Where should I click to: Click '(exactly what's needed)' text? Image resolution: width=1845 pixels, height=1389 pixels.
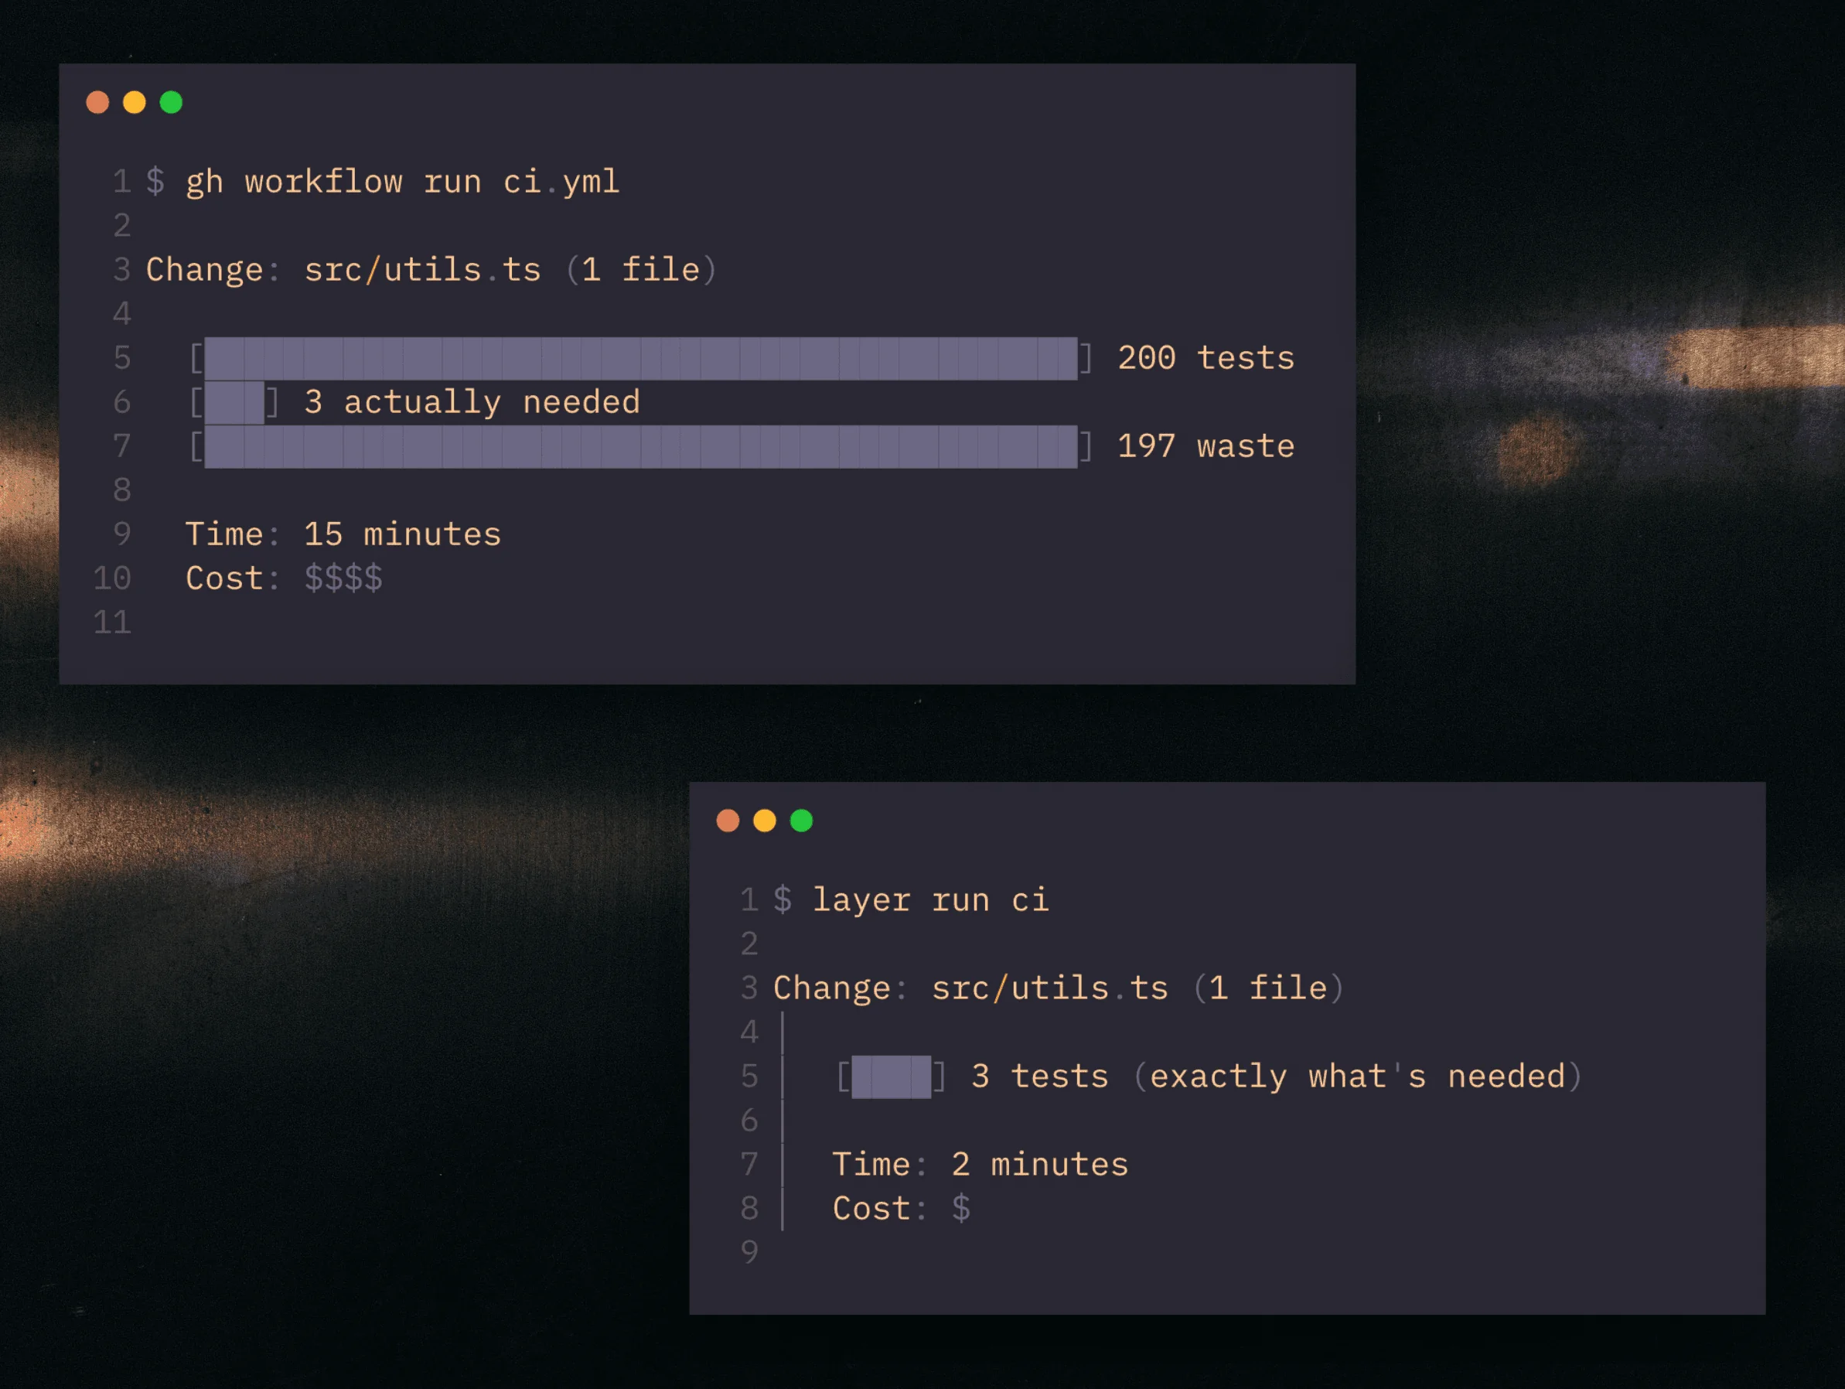pos(1357,1077)
